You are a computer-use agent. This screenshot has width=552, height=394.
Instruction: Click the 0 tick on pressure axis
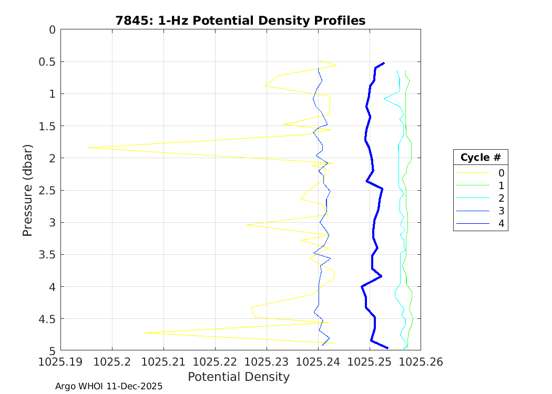tap(52, 29)
